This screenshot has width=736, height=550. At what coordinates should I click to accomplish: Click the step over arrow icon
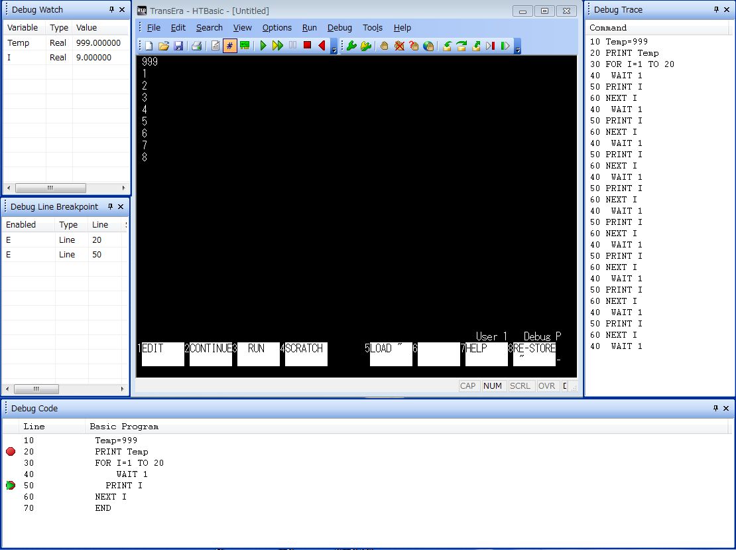click(461, 46)
